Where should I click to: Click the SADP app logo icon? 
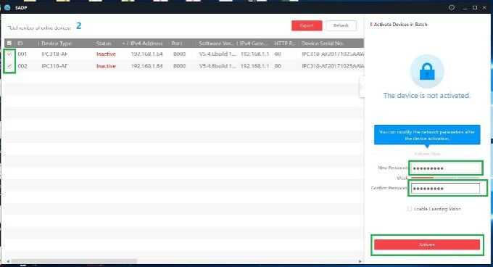[7, 7]
